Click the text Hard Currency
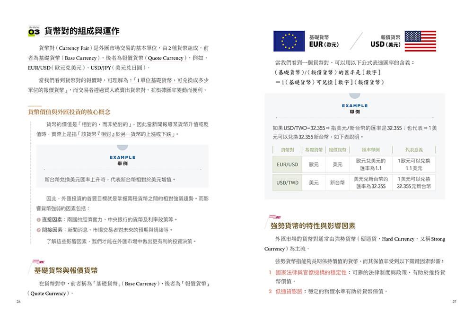Image resolution: width=473 pixels, height=320 pixels. [398, 239]
